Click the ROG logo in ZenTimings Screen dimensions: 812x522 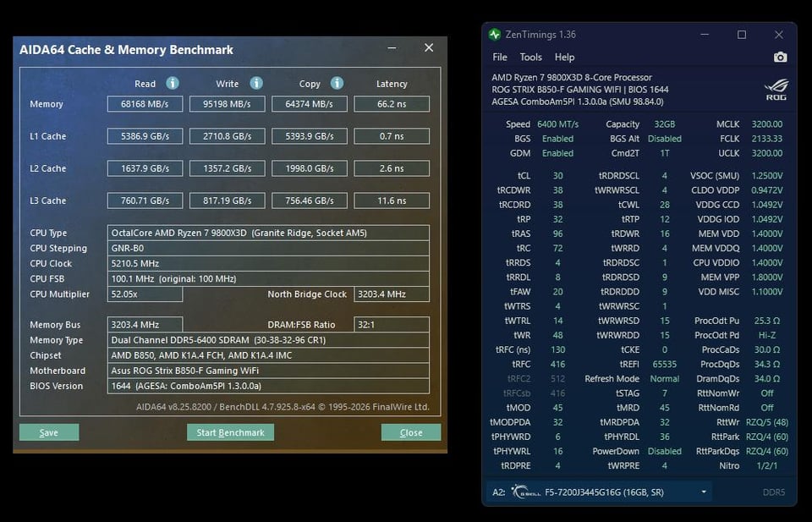775,89
